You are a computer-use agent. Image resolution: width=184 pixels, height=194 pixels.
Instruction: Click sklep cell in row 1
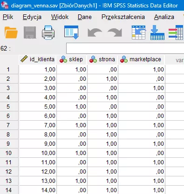pos(72,70)
